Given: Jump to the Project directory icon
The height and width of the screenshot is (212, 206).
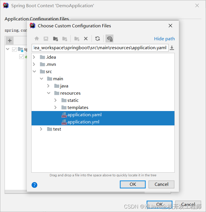Looking at the screenshot, I should 55,39.
